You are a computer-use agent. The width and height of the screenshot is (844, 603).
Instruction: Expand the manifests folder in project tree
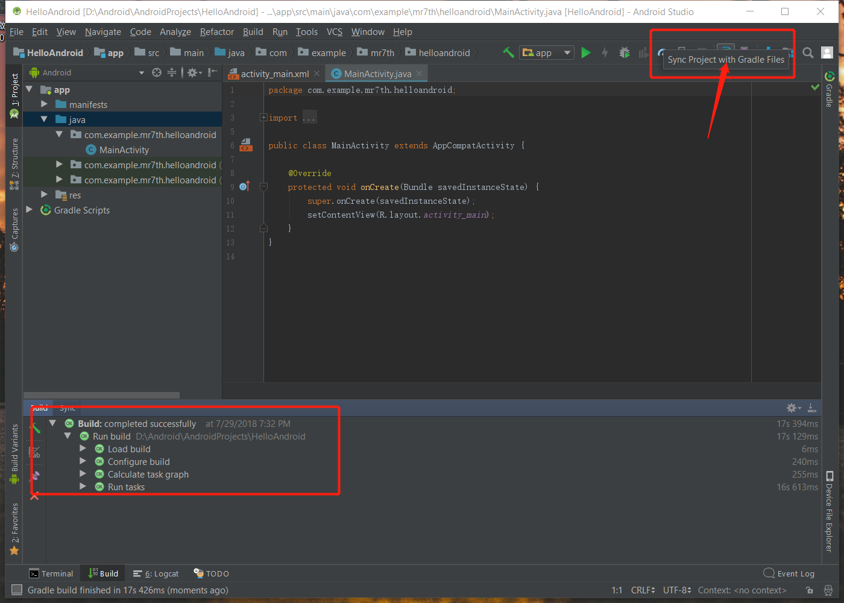click(44, 104)
